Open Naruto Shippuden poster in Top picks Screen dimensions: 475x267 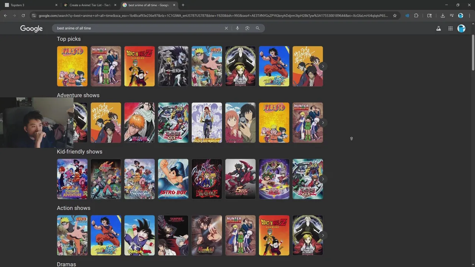pyautogui.click(x=207, y=66)
